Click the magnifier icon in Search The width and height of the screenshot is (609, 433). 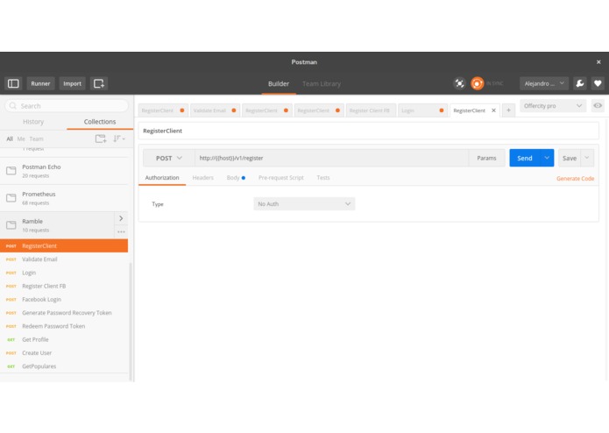(x=13, y=106)
